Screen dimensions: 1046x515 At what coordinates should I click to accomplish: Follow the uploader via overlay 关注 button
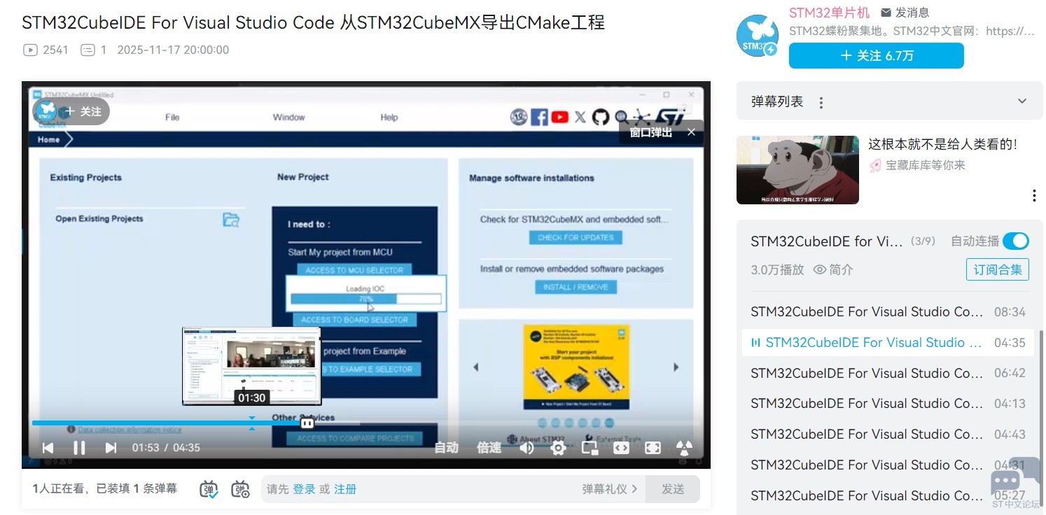tap(84, 111)
